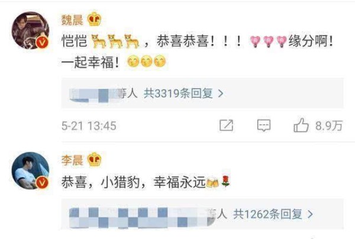Like 魏晨's comment with the thumbs-up icon
The height and width of the screenshot is (239, 355).
(301, 125)
